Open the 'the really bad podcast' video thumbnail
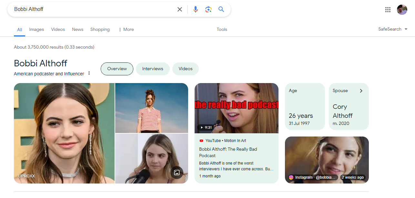This screenshot has height=198, width=415. coord(237,108)
